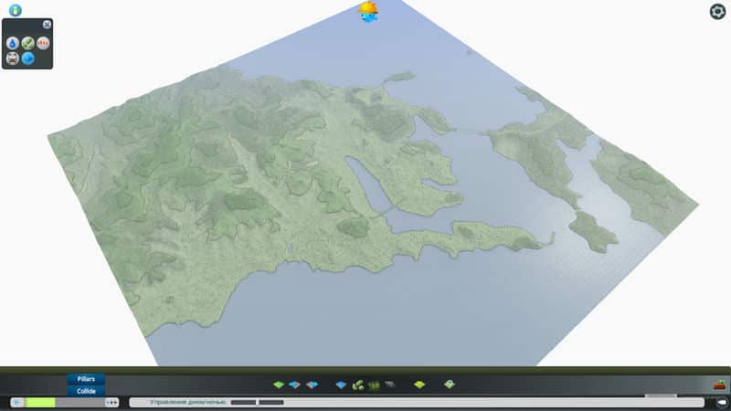731x411 pixels.
Task: Select the blue arrow info view
Action: [x=28, y=58]
